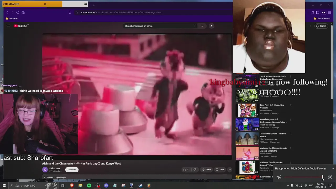Open the Action Center notifications
The width and height of the screenshot is (336, 189).
point(330,186)
